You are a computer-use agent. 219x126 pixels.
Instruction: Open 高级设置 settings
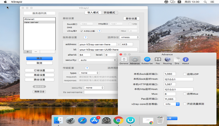(39, 75)
